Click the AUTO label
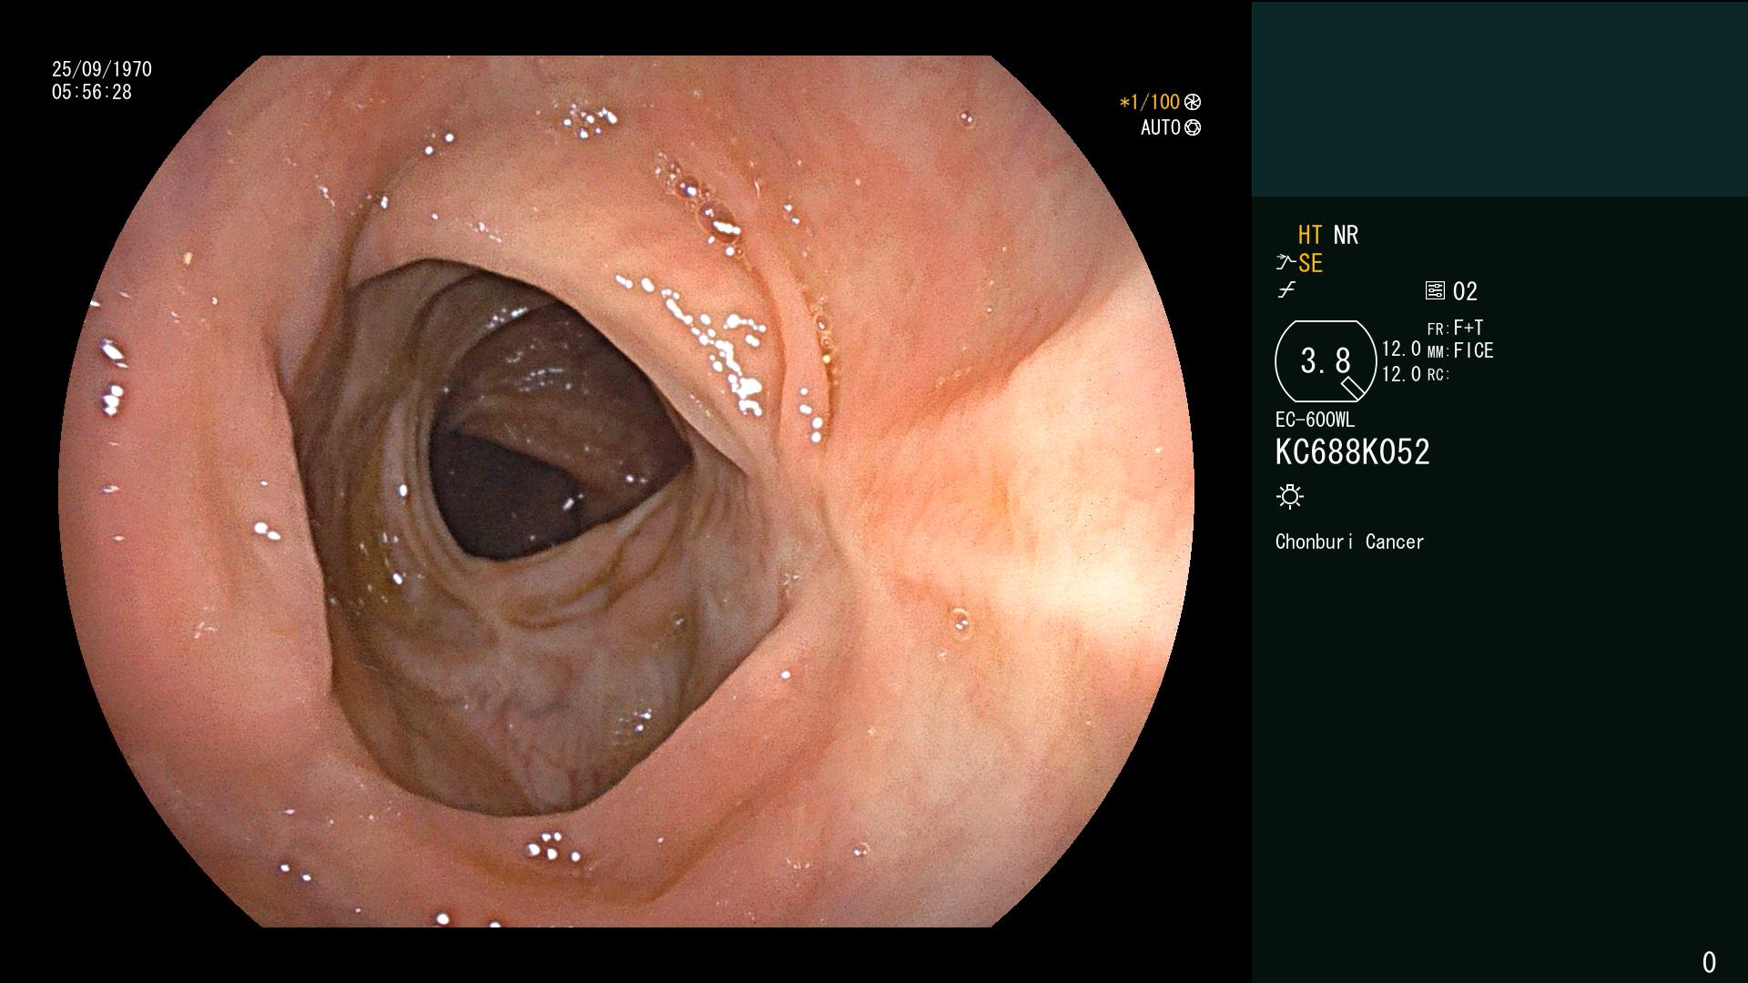Viewport: 1748px width, 983px height. click(x=1161, y=128)
